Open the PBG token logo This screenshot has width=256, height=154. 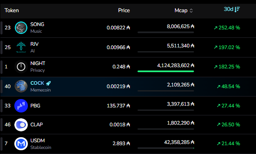pyautogui.click(x=21, y=106)
